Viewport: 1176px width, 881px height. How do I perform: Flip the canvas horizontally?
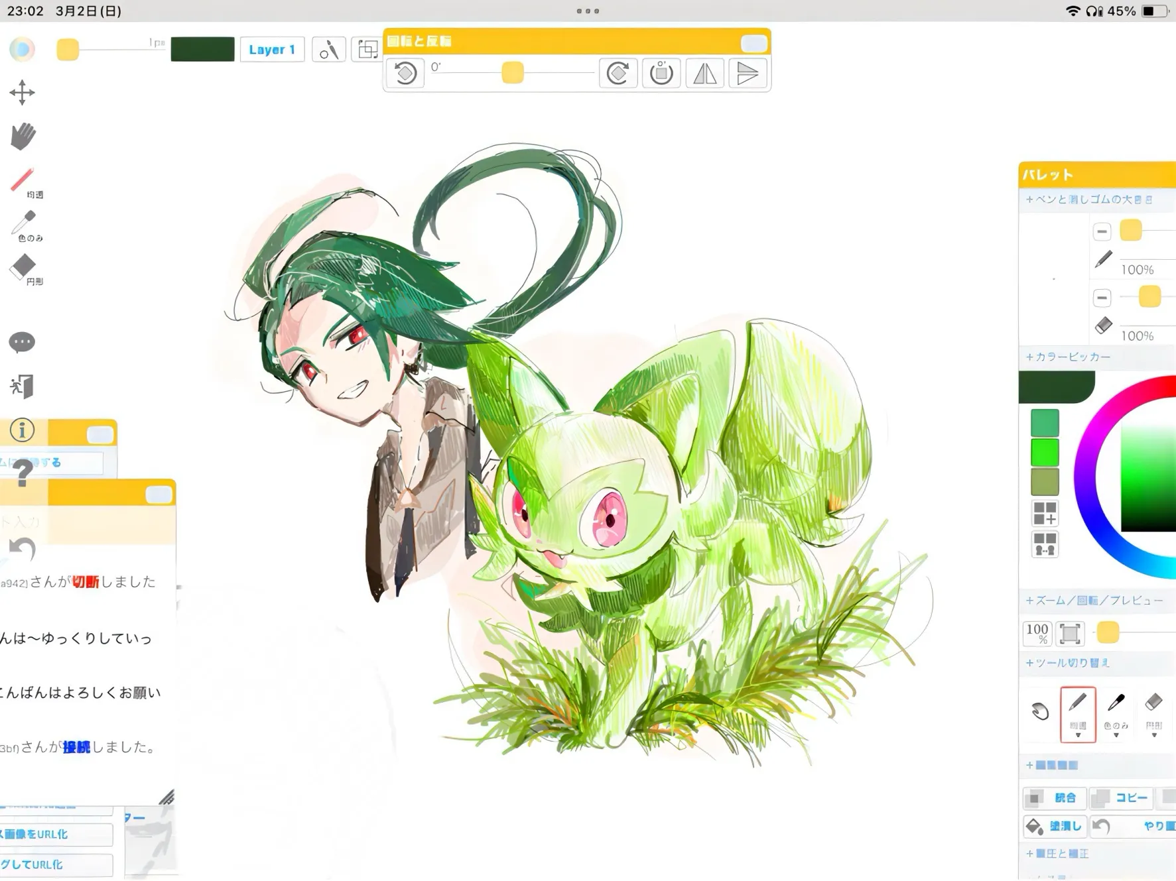coord(704,73)
